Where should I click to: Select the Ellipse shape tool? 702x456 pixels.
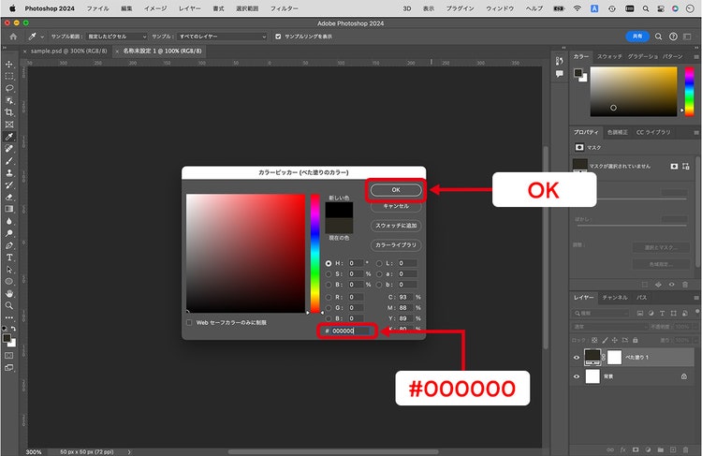click(9, 281)
